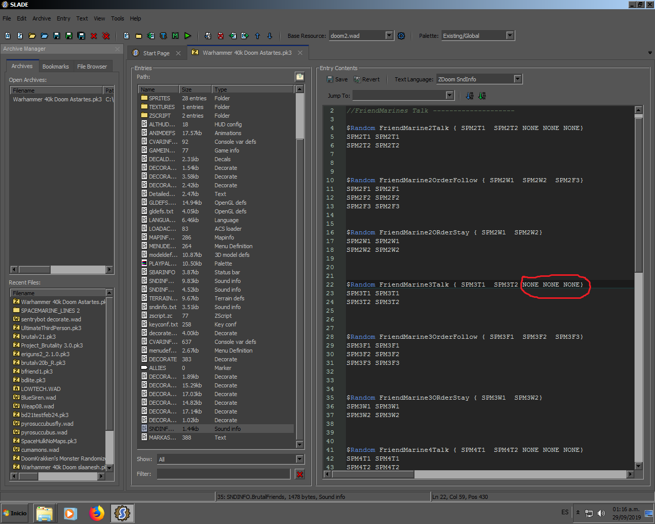Export entry using outgoing arrow page icon
This screenshot has width=655, height=524.
(x=245, y=36)
